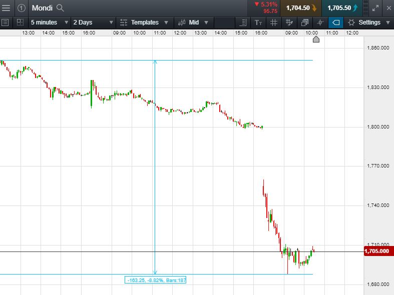Select the drawing tools grid-pencil icon
Screen dimensions: 394x295
(x=289, y=22)
